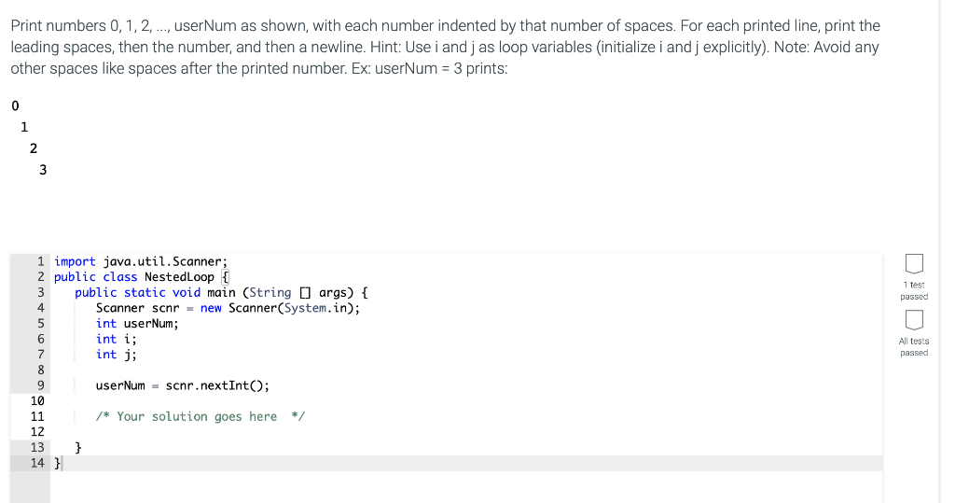Viewport: 955px width, 503px height.
Task: Place cursor on empty line 10
Action: click(x=466, y=400)
